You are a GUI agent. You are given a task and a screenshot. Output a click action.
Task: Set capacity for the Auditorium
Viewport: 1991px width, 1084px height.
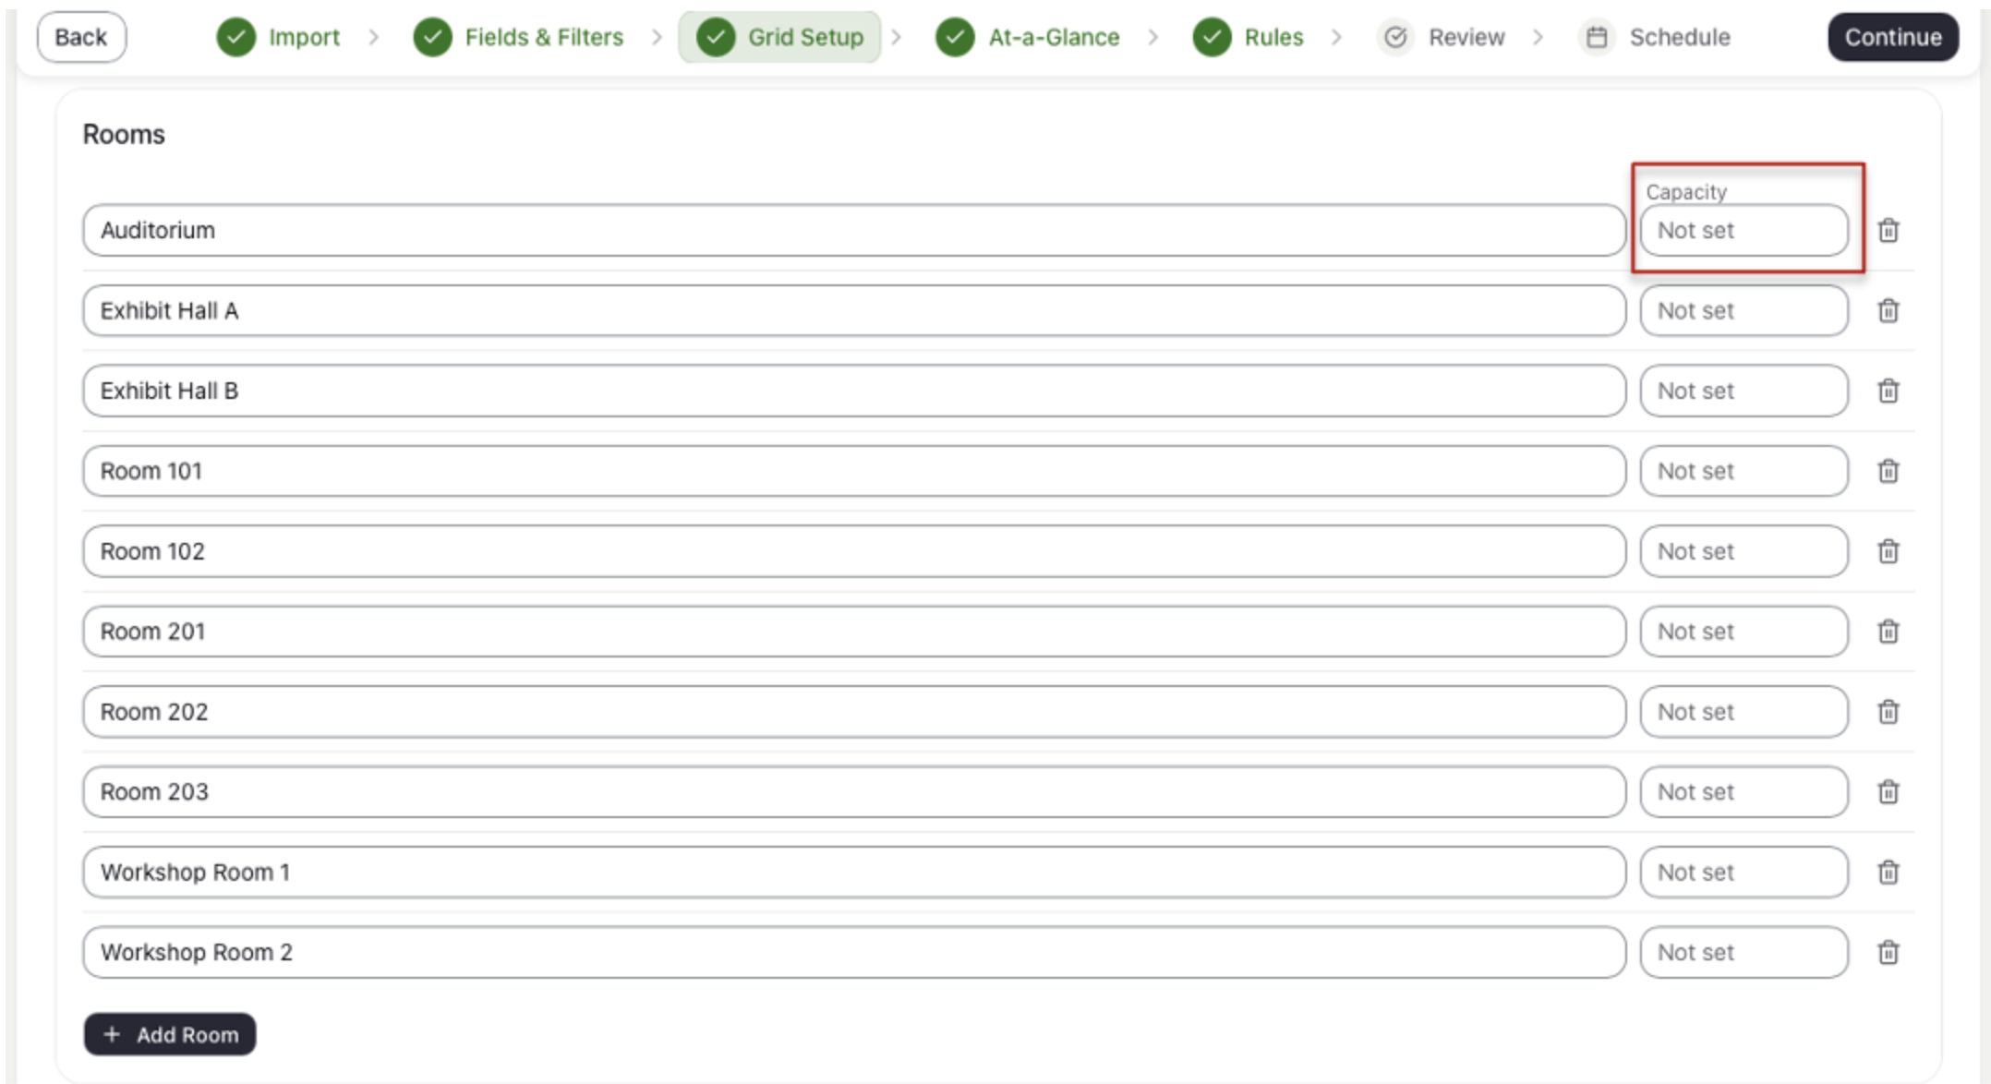(x=1744, y=230)
